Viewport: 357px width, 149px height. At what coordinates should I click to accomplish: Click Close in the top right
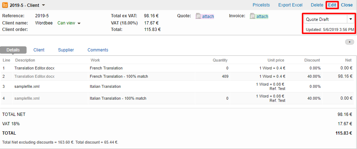point(347,5)
